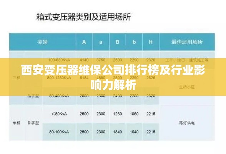
Task: Select the value 1840 in the 80-100KvA row
Action: (118, 132)
